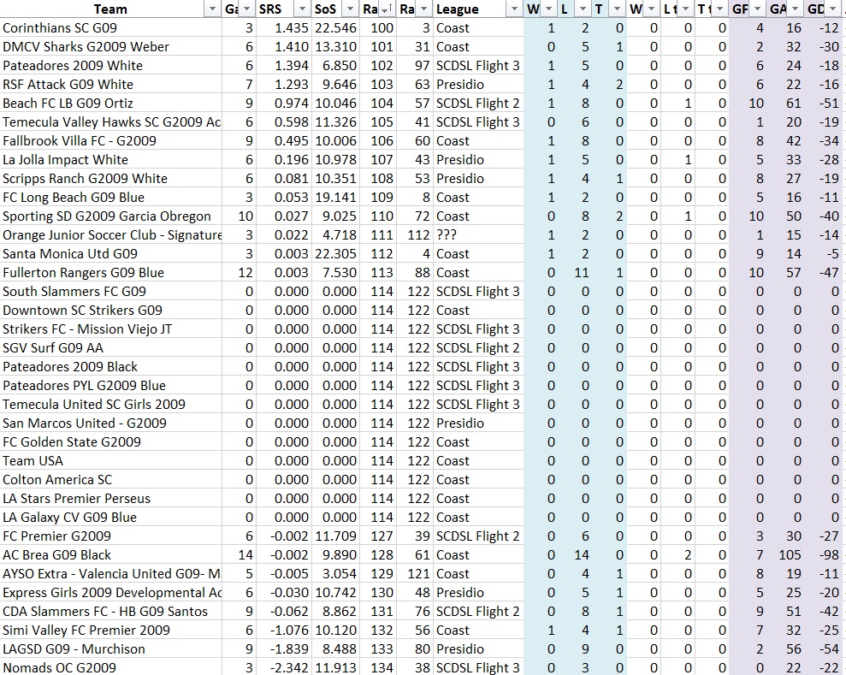This screenshot has width=846, height=675.
Task: Select the Team USA cell
Action: [33, 461]
